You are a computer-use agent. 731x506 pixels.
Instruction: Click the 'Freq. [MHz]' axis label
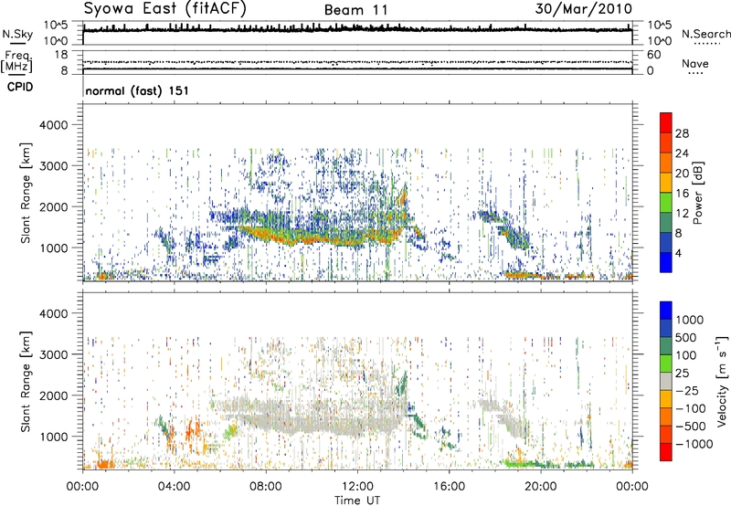tap(16, 61)
